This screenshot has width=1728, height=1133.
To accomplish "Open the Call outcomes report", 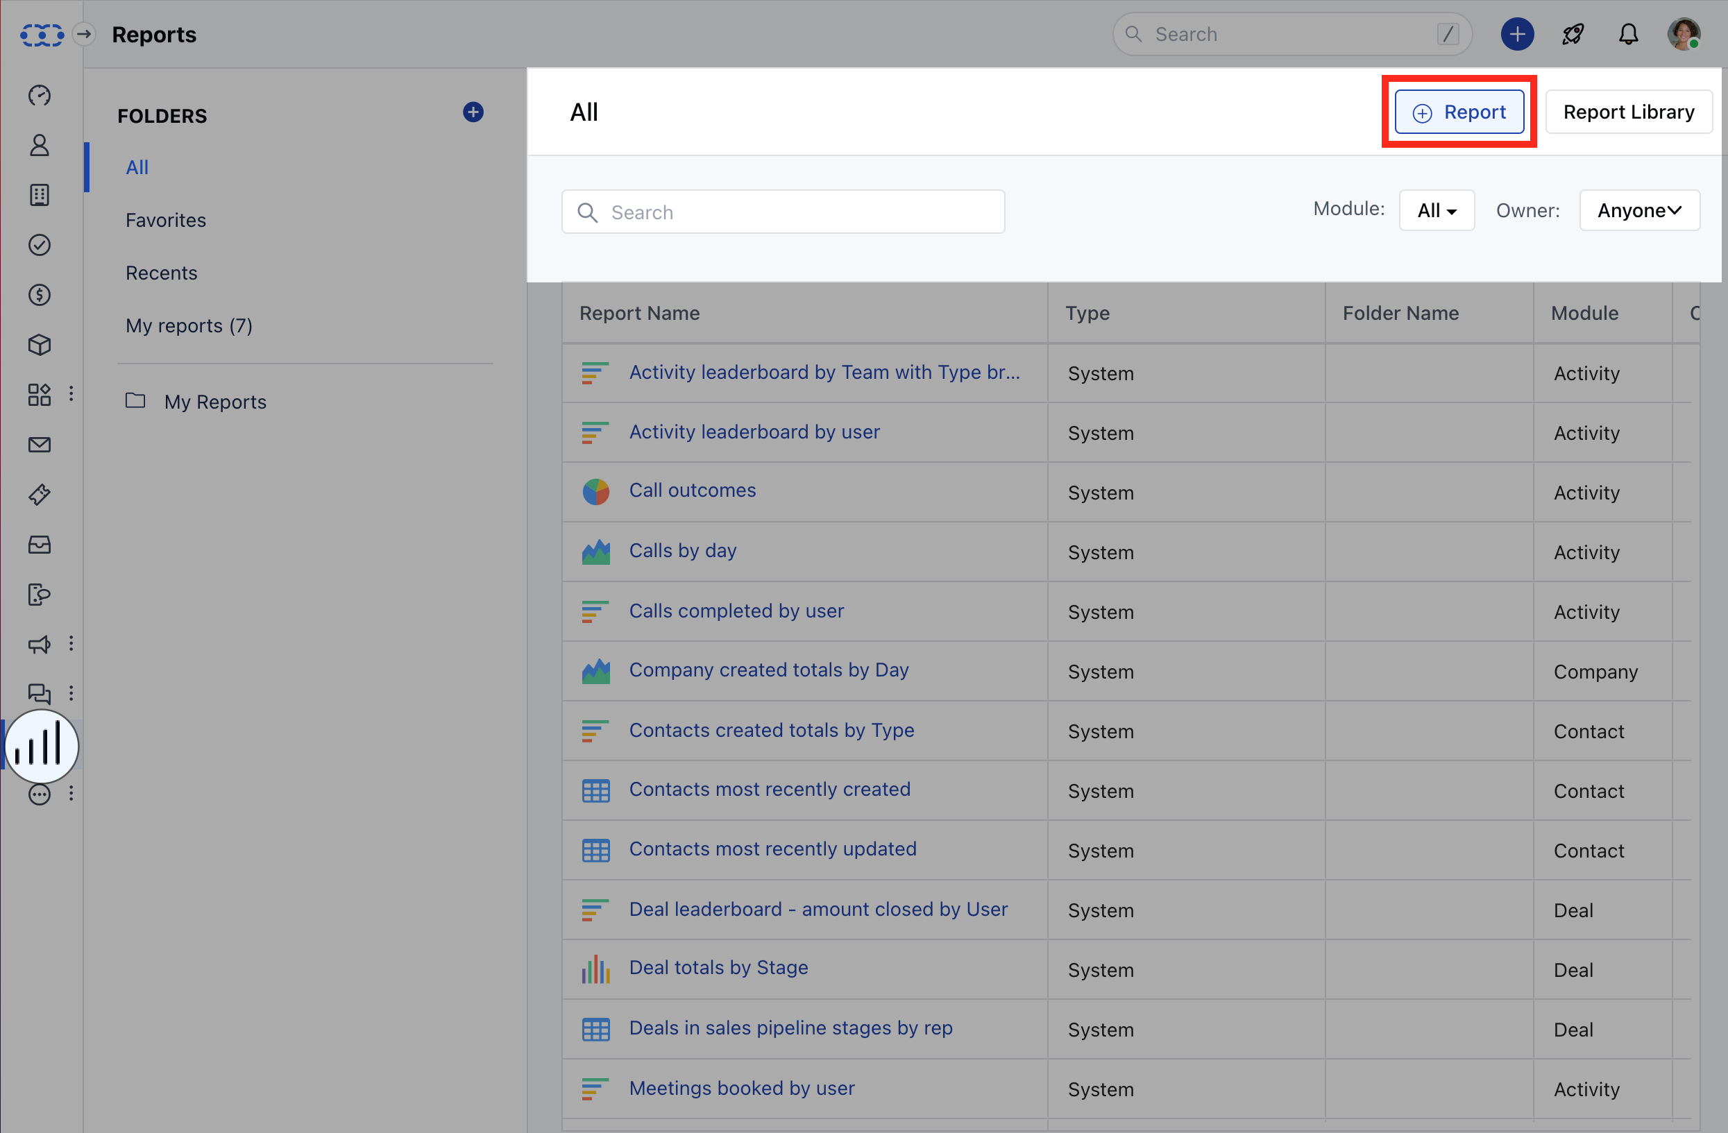I will 691,490.
